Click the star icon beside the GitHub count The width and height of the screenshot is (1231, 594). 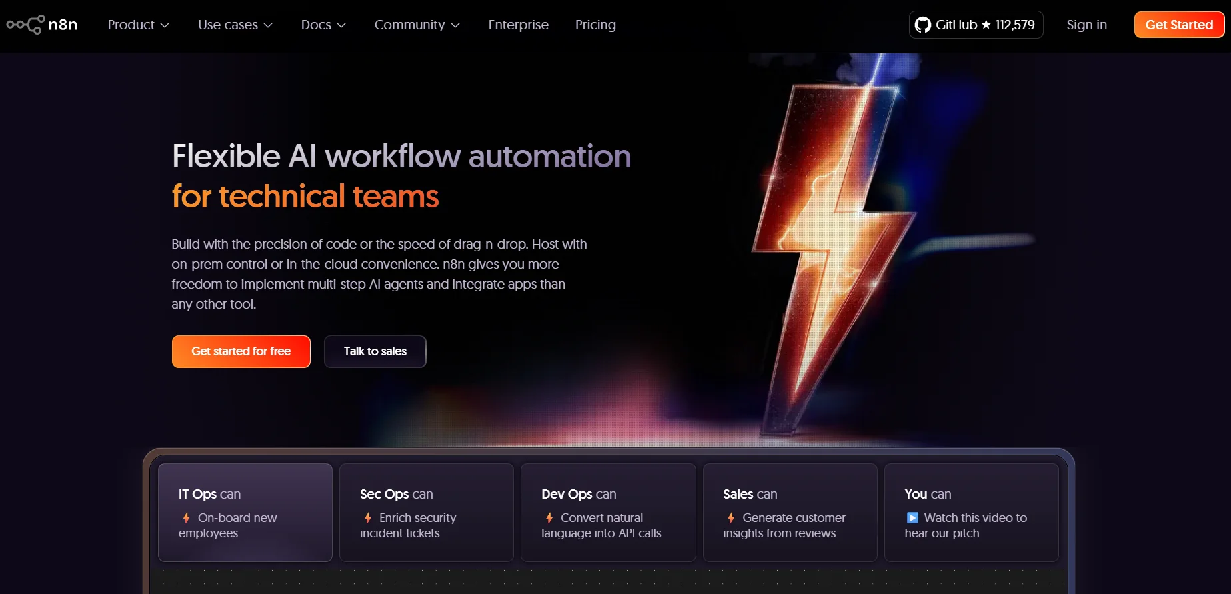[x=986, y=25]
